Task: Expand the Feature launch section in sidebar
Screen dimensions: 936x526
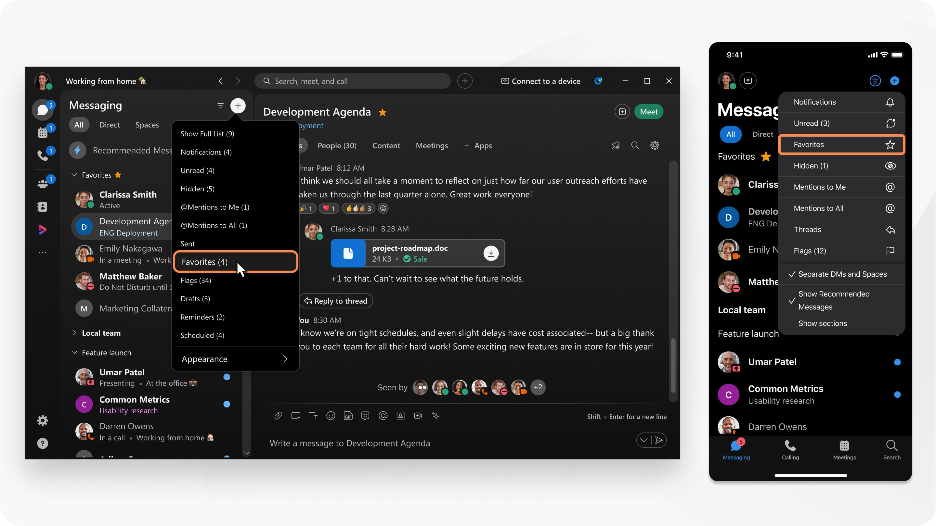Action: 74,352
